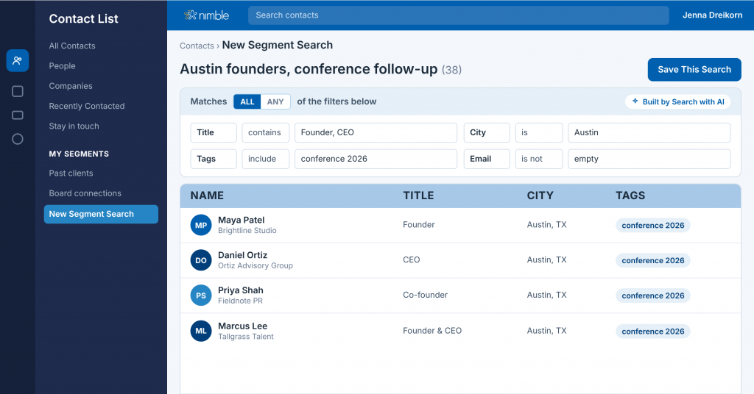
Task: Click the Nimble logo
Action: [x=206, y=15]
